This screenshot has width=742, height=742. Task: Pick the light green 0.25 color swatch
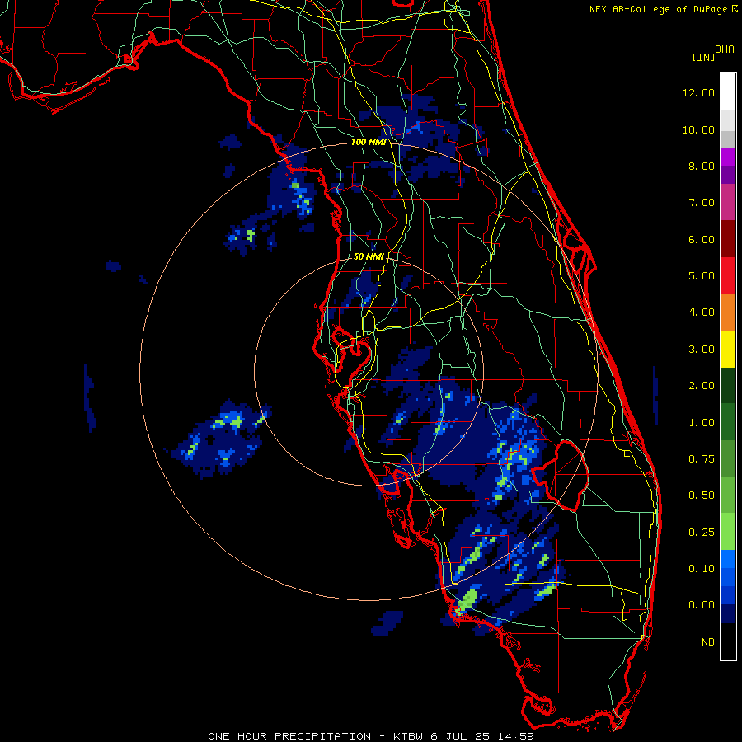coord(728,532)
